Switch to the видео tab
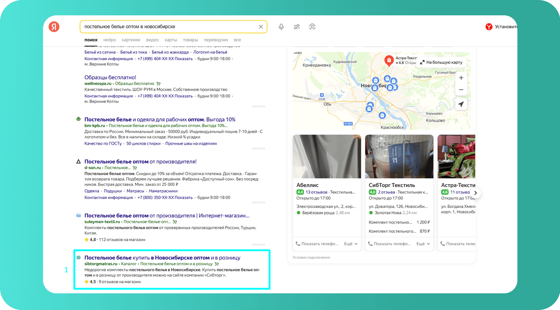Image resolution: width=560 pixels, height=310 pixels. (x=152, y=40)
